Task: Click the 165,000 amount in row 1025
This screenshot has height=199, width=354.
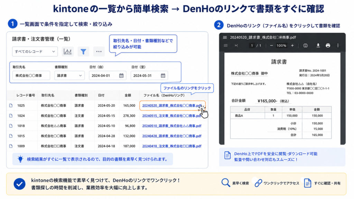Action: click(x=129, y=105)
